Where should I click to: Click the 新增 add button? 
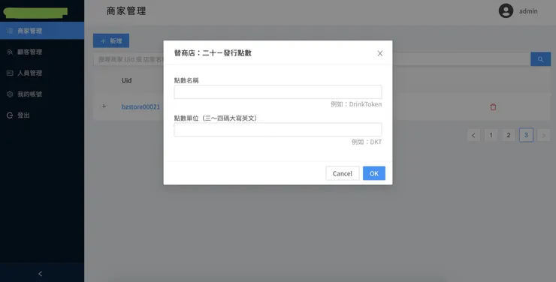click(111, 41)
